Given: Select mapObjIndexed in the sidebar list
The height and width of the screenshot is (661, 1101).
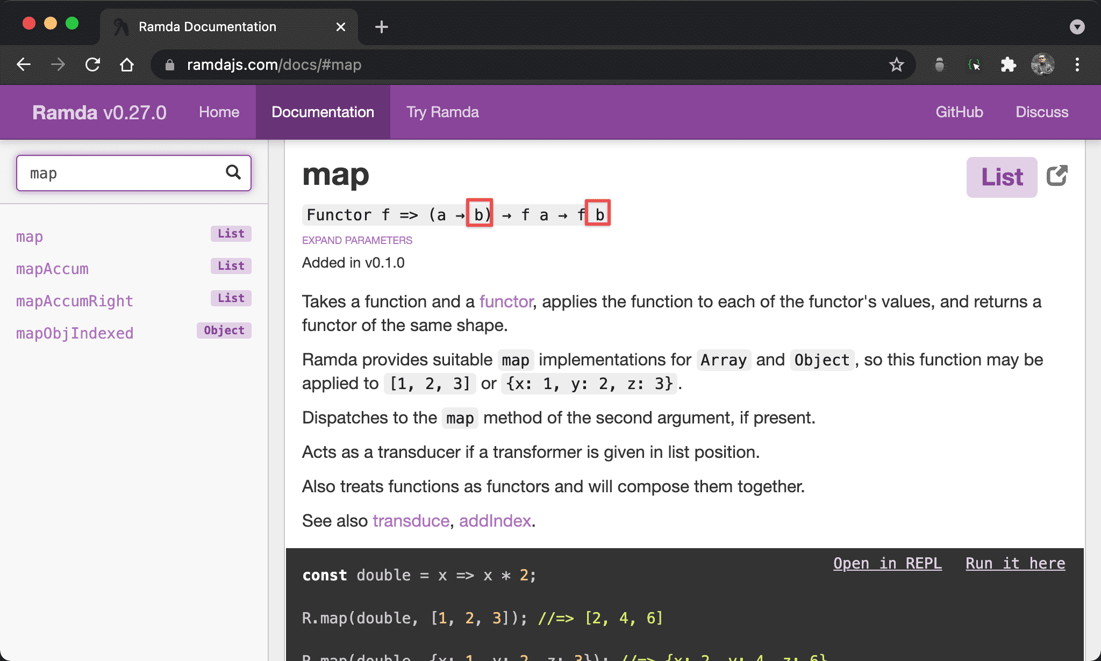Looking at the screenshot, I should [x=75, y=333].
